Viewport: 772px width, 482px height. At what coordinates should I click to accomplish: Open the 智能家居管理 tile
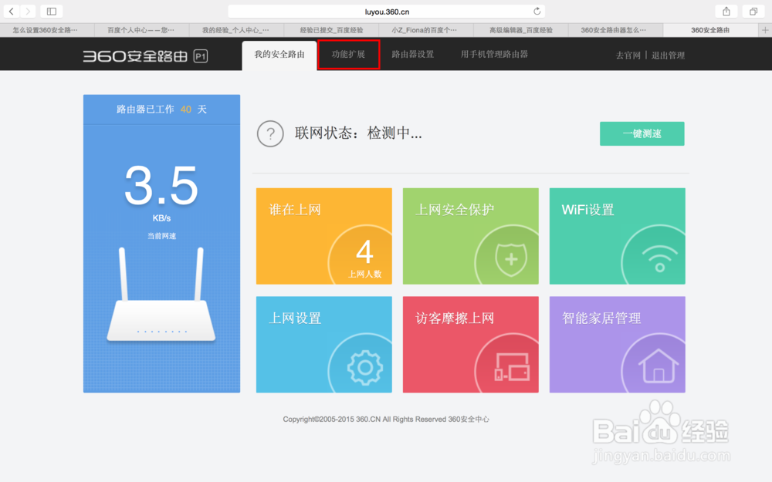pyautogui.click(x=618, y=344)
